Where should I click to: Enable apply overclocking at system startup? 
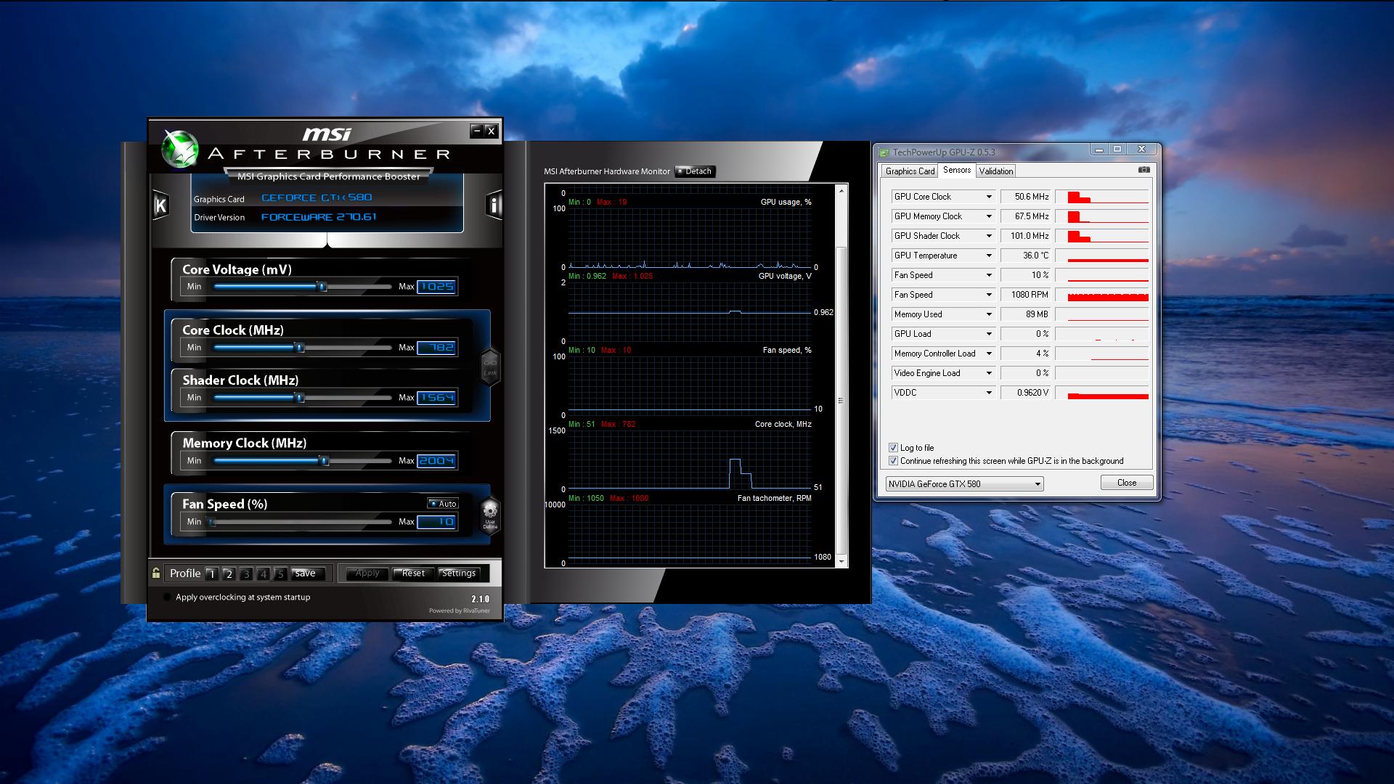(x=168, y=597)
